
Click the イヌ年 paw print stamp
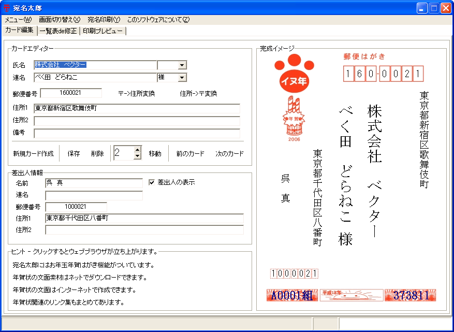pos(294,74)
